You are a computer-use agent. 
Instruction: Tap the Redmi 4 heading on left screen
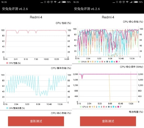36,17
